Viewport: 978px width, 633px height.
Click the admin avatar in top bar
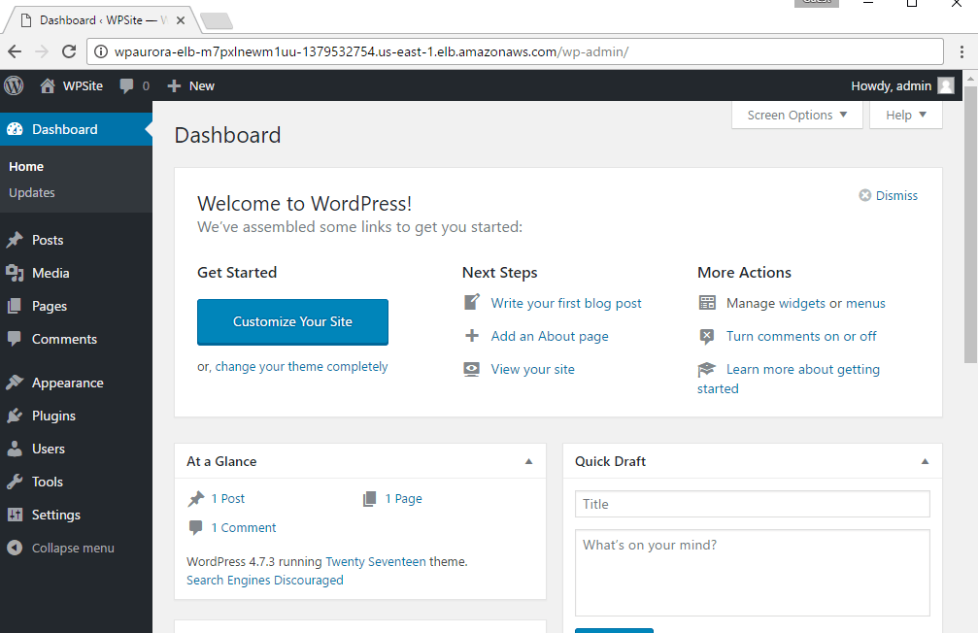[945, 85]
